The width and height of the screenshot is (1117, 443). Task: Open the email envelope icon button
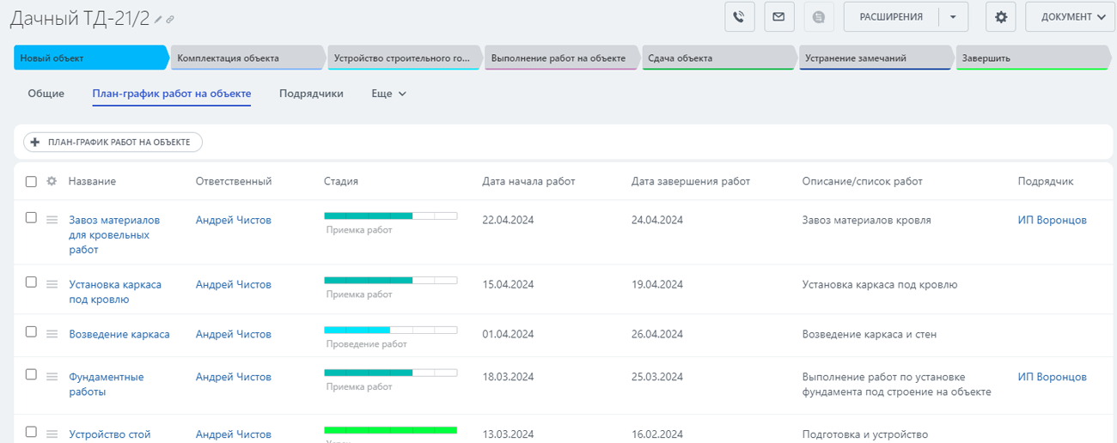[x=778, y=17]
